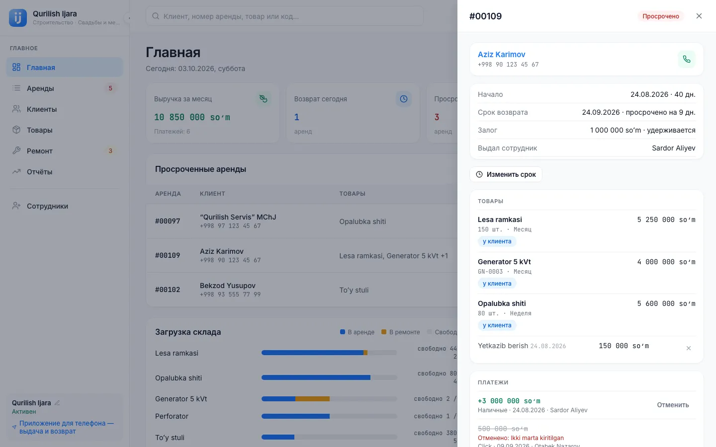Screen dimensions: 716x447
Task: Open the Товары section
Action: 65,130
